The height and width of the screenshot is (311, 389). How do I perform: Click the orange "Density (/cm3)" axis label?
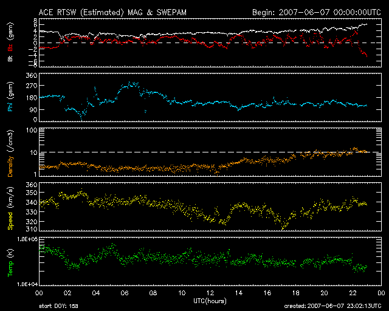tap(10, 153)
